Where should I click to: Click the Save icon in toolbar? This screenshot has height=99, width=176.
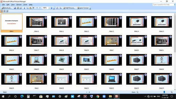15,8
